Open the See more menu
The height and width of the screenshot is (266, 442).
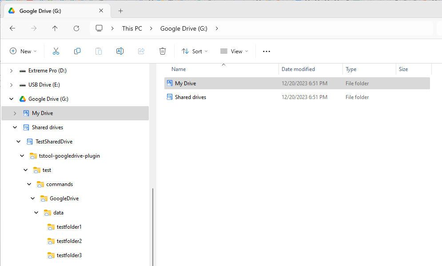266,51
